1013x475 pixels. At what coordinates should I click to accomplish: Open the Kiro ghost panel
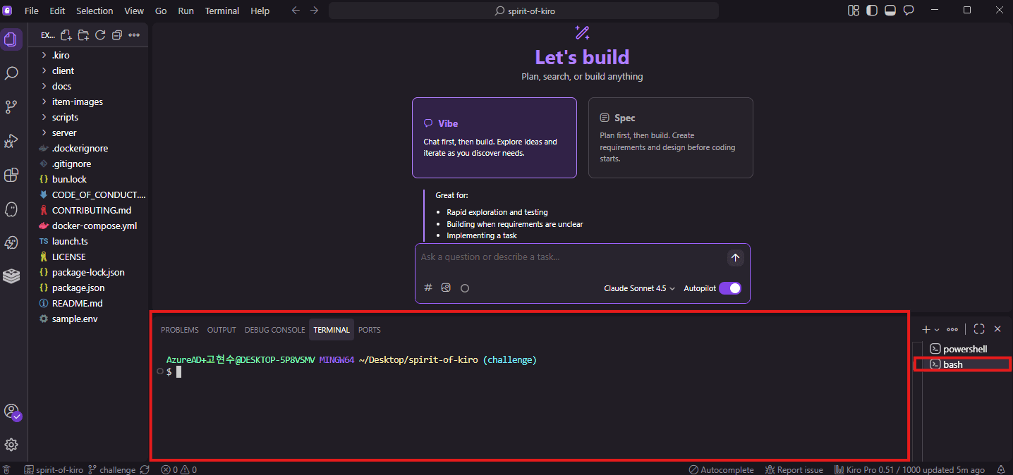coord(11,209)
